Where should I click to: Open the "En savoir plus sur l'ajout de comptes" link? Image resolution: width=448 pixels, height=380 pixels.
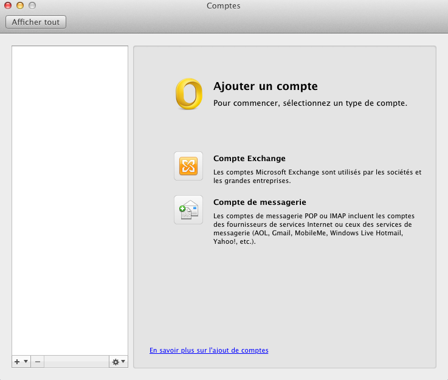click(208, 350)
